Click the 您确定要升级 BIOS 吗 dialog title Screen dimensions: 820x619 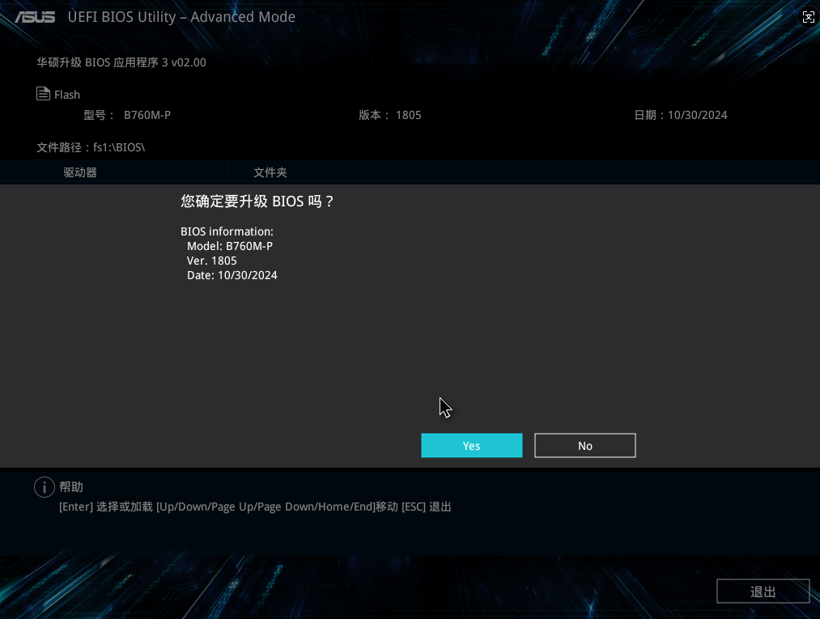(x=257, y=201)
